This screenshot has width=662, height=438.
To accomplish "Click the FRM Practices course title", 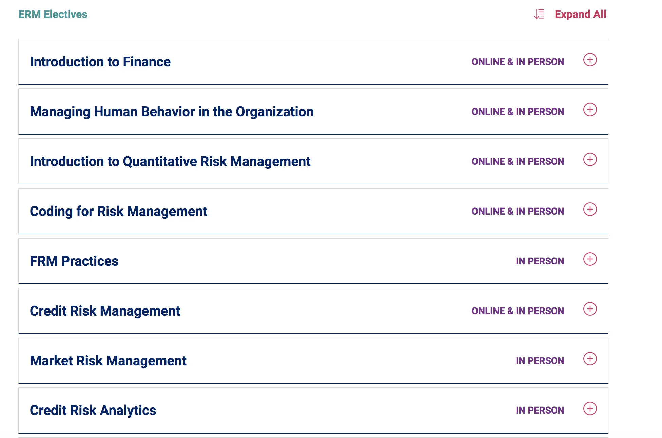I will [74, 261].
